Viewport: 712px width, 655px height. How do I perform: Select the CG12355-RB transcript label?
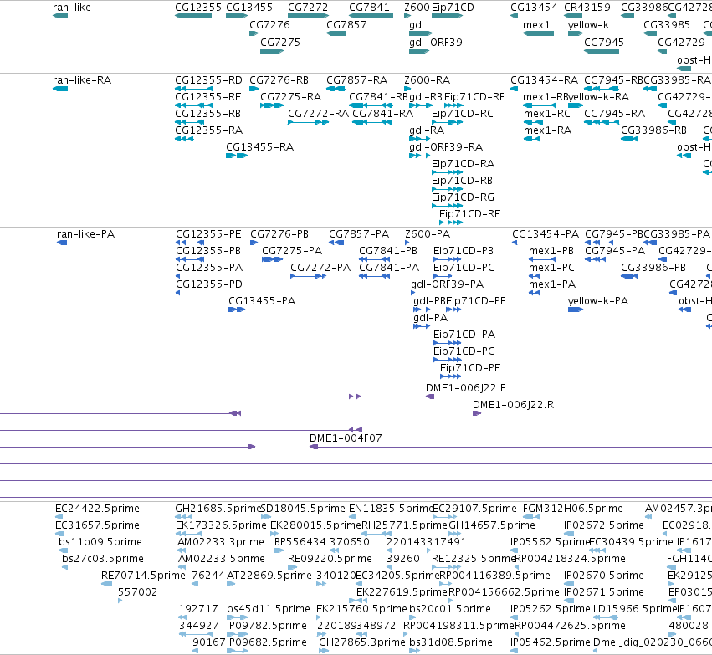(x=208, y=114)
